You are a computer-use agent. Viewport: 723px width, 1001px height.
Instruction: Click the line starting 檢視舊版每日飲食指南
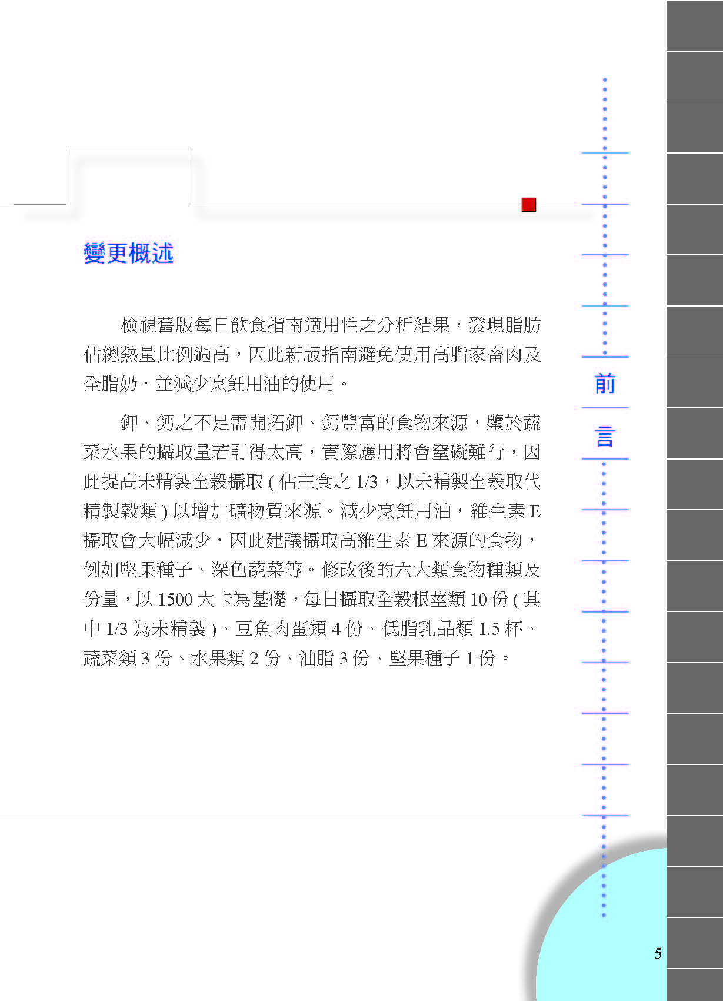click(331, 325)
